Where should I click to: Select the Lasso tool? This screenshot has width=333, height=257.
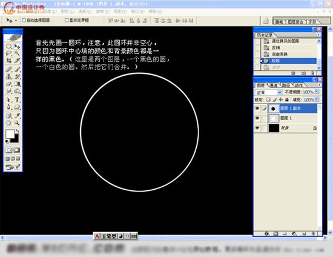8,53
